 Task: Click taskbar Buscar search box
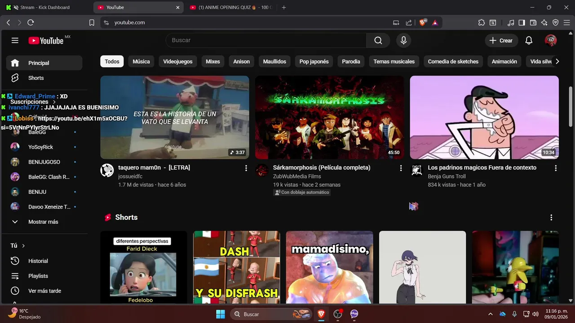pos(271,314)
